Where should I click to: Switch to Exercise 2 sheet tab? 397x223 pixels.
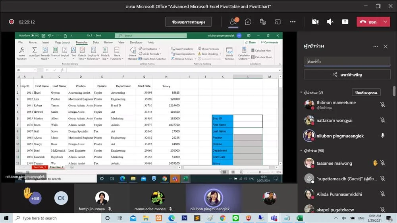tap(57, 167)
